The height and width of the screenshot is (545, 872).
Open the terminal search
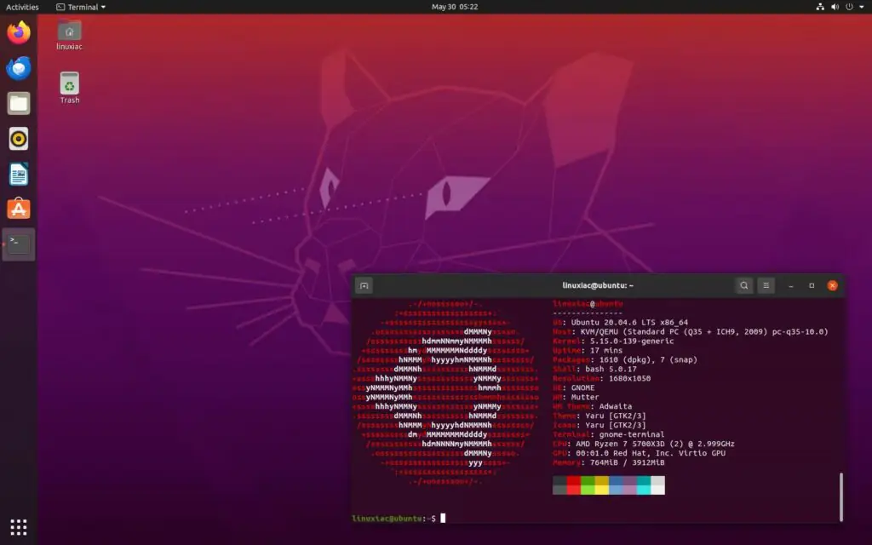pyautogui.click(x=744, y=285)
